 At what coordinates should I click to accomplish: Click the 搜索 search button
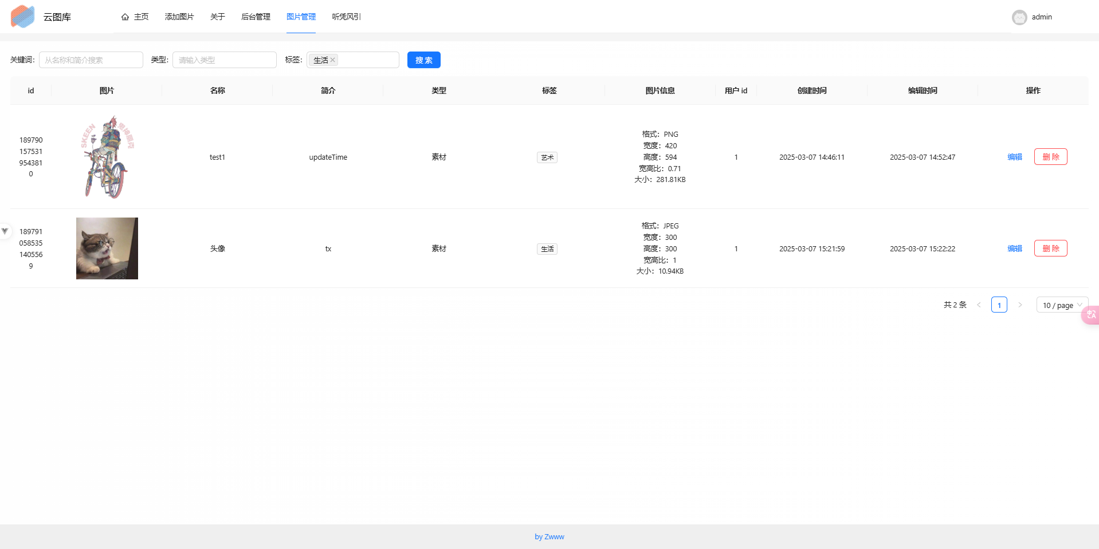pos(424,60)
